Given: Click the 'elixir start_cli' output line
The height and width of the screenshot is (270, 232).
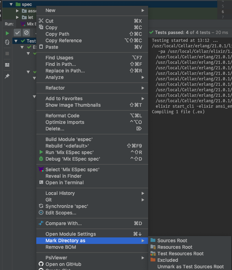Looking at the screenshot, I should click(194, 106).
